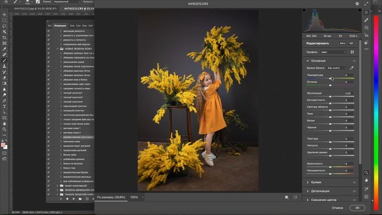Viewport: 382px width, 215px height.
Task: Click the Экспозиция slider handle
Action: 330,97
